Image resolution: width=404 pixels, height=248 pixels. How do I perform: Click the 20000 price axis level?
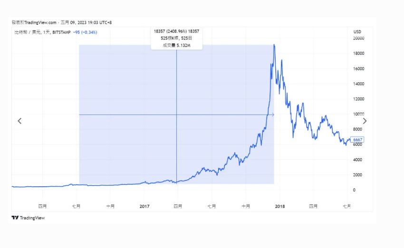(x=358, y=38)
